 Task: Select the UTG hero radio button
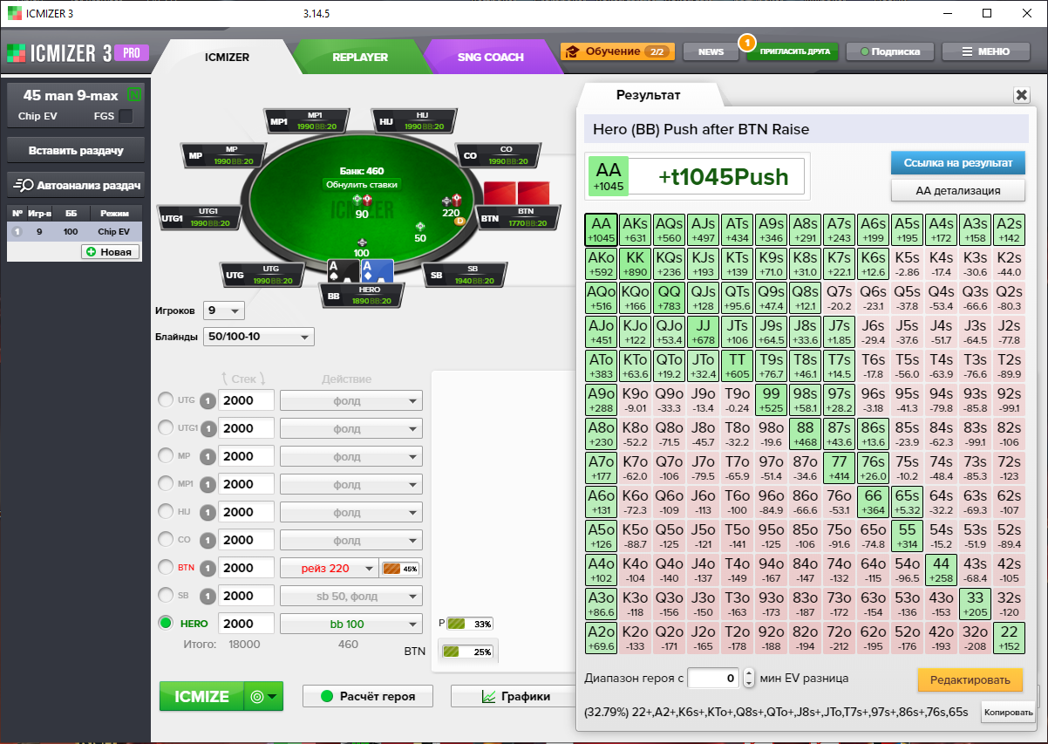click(x=165, y=400)
